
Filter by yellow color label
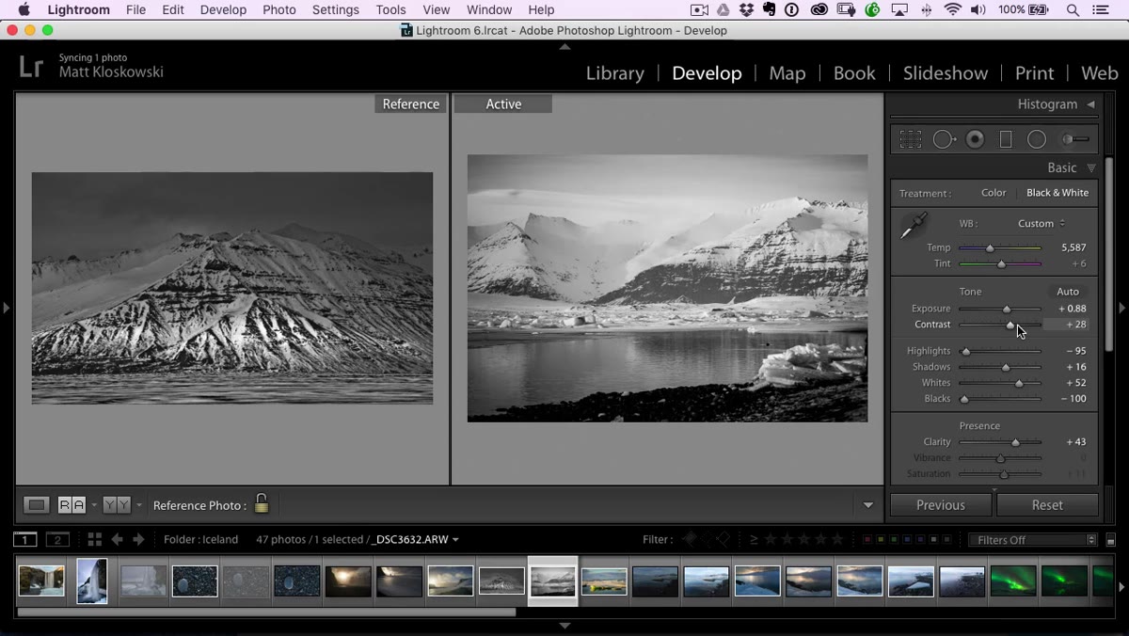[x=880, y=539]
